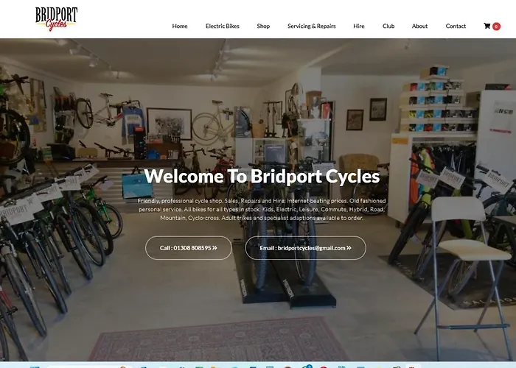Open the shopping cart icon
This screenshot has width=516, height=368.
pos(487,26)
